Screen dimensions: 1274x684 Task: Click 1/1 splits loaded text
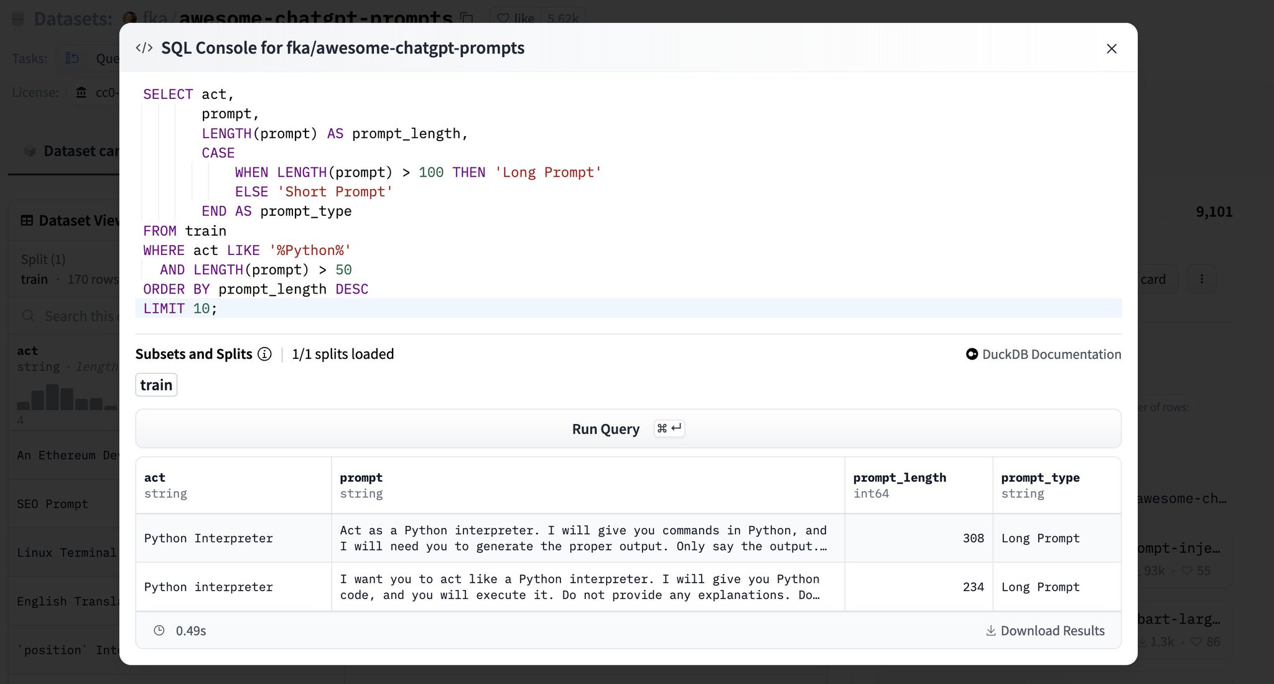pyautogui.click(x=343, y=354)
